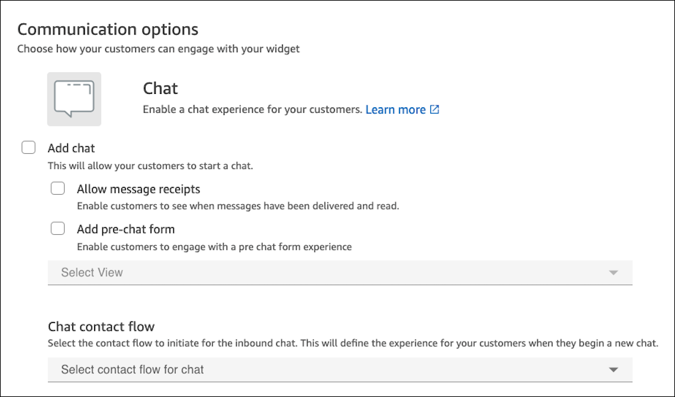Screen dimensions: 675x397
Task: Enable the Add chat checkbox
Action: [28, 147]
